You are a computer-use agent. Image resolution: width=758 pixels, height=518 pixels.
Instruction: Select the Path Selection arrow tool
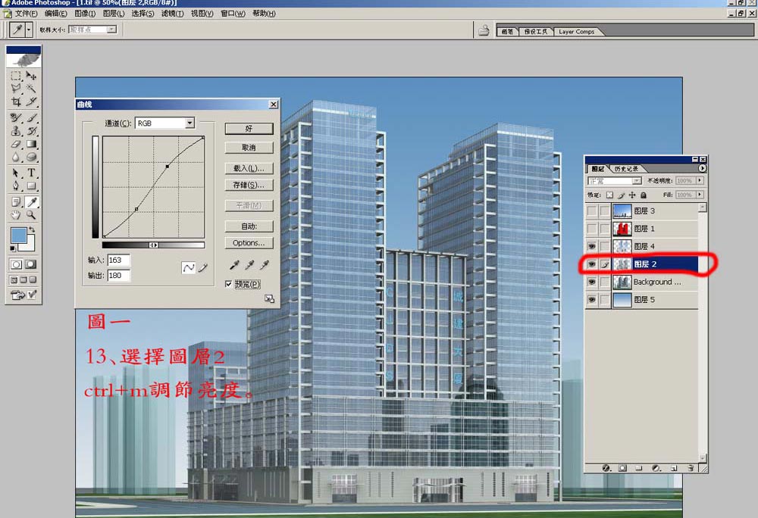point(16,173)
